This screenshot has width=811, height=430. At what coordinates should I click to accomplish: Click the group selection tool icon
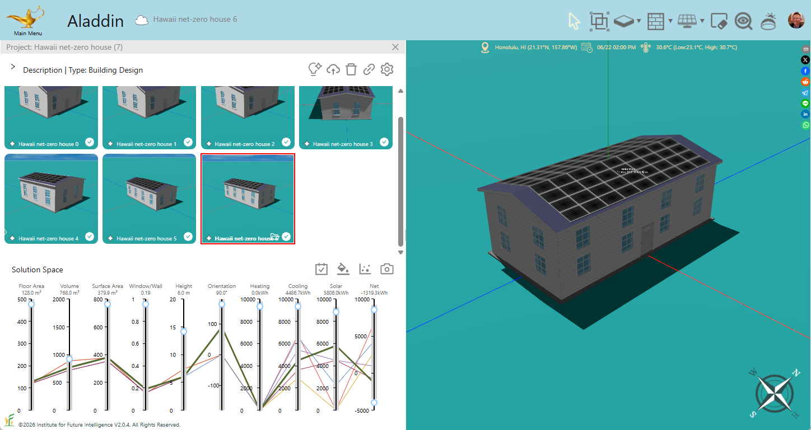coord(599,21)
